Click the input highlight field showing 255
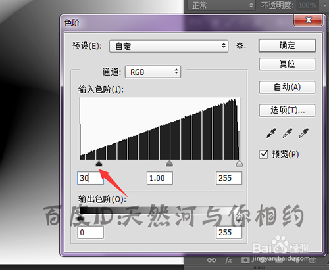The image size is (329, 270). 229,178
